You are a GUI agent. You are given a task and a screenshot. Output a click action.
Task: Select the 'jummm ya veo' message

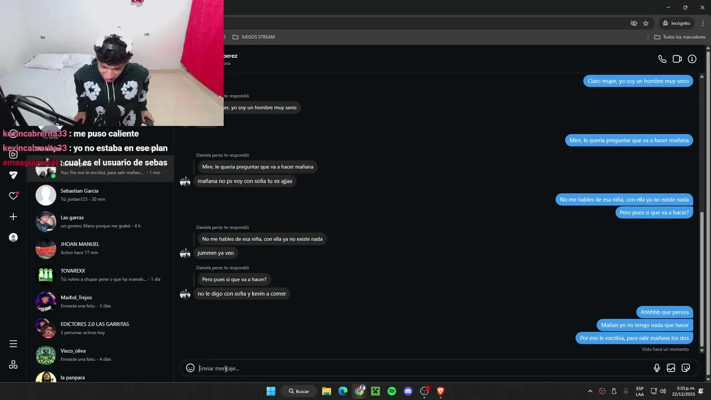point(216,253)
